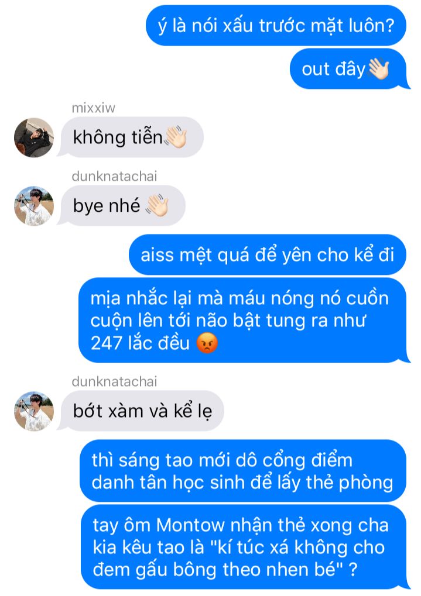This screenshot has height=596, width=421.
Task: Click the waving hand emoji in 'bye nhé'
Action: pos(157,206)
